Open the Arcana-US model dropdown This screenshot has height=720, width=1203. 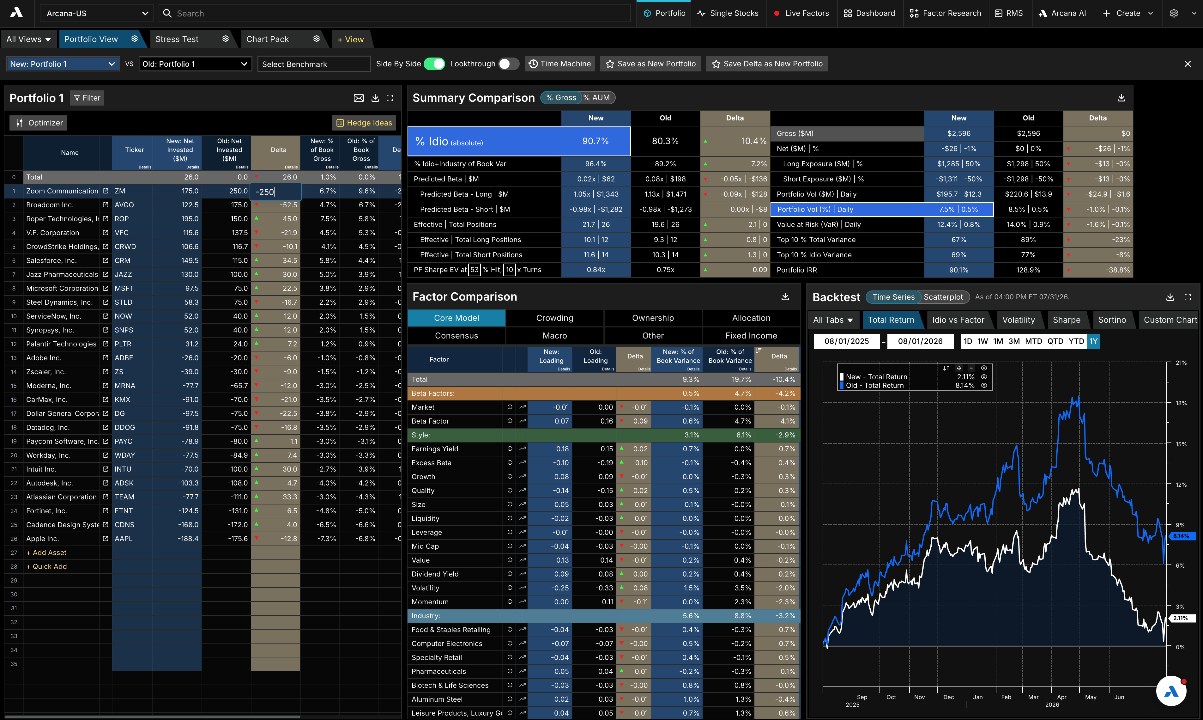96,13
